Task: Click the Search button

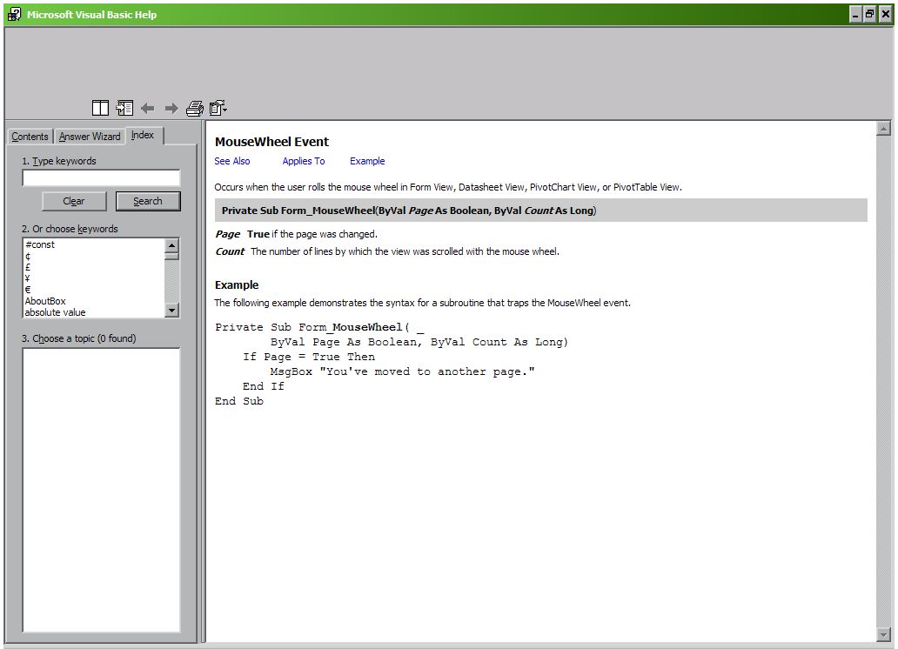Action: 148,201
